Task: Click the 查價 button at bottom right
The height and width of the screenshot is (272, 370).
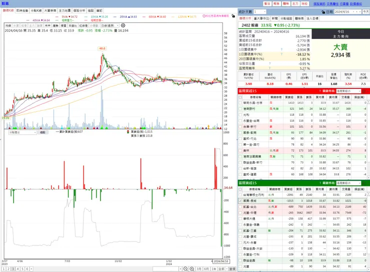Action: pyautogui.click(x=232, y=269)
